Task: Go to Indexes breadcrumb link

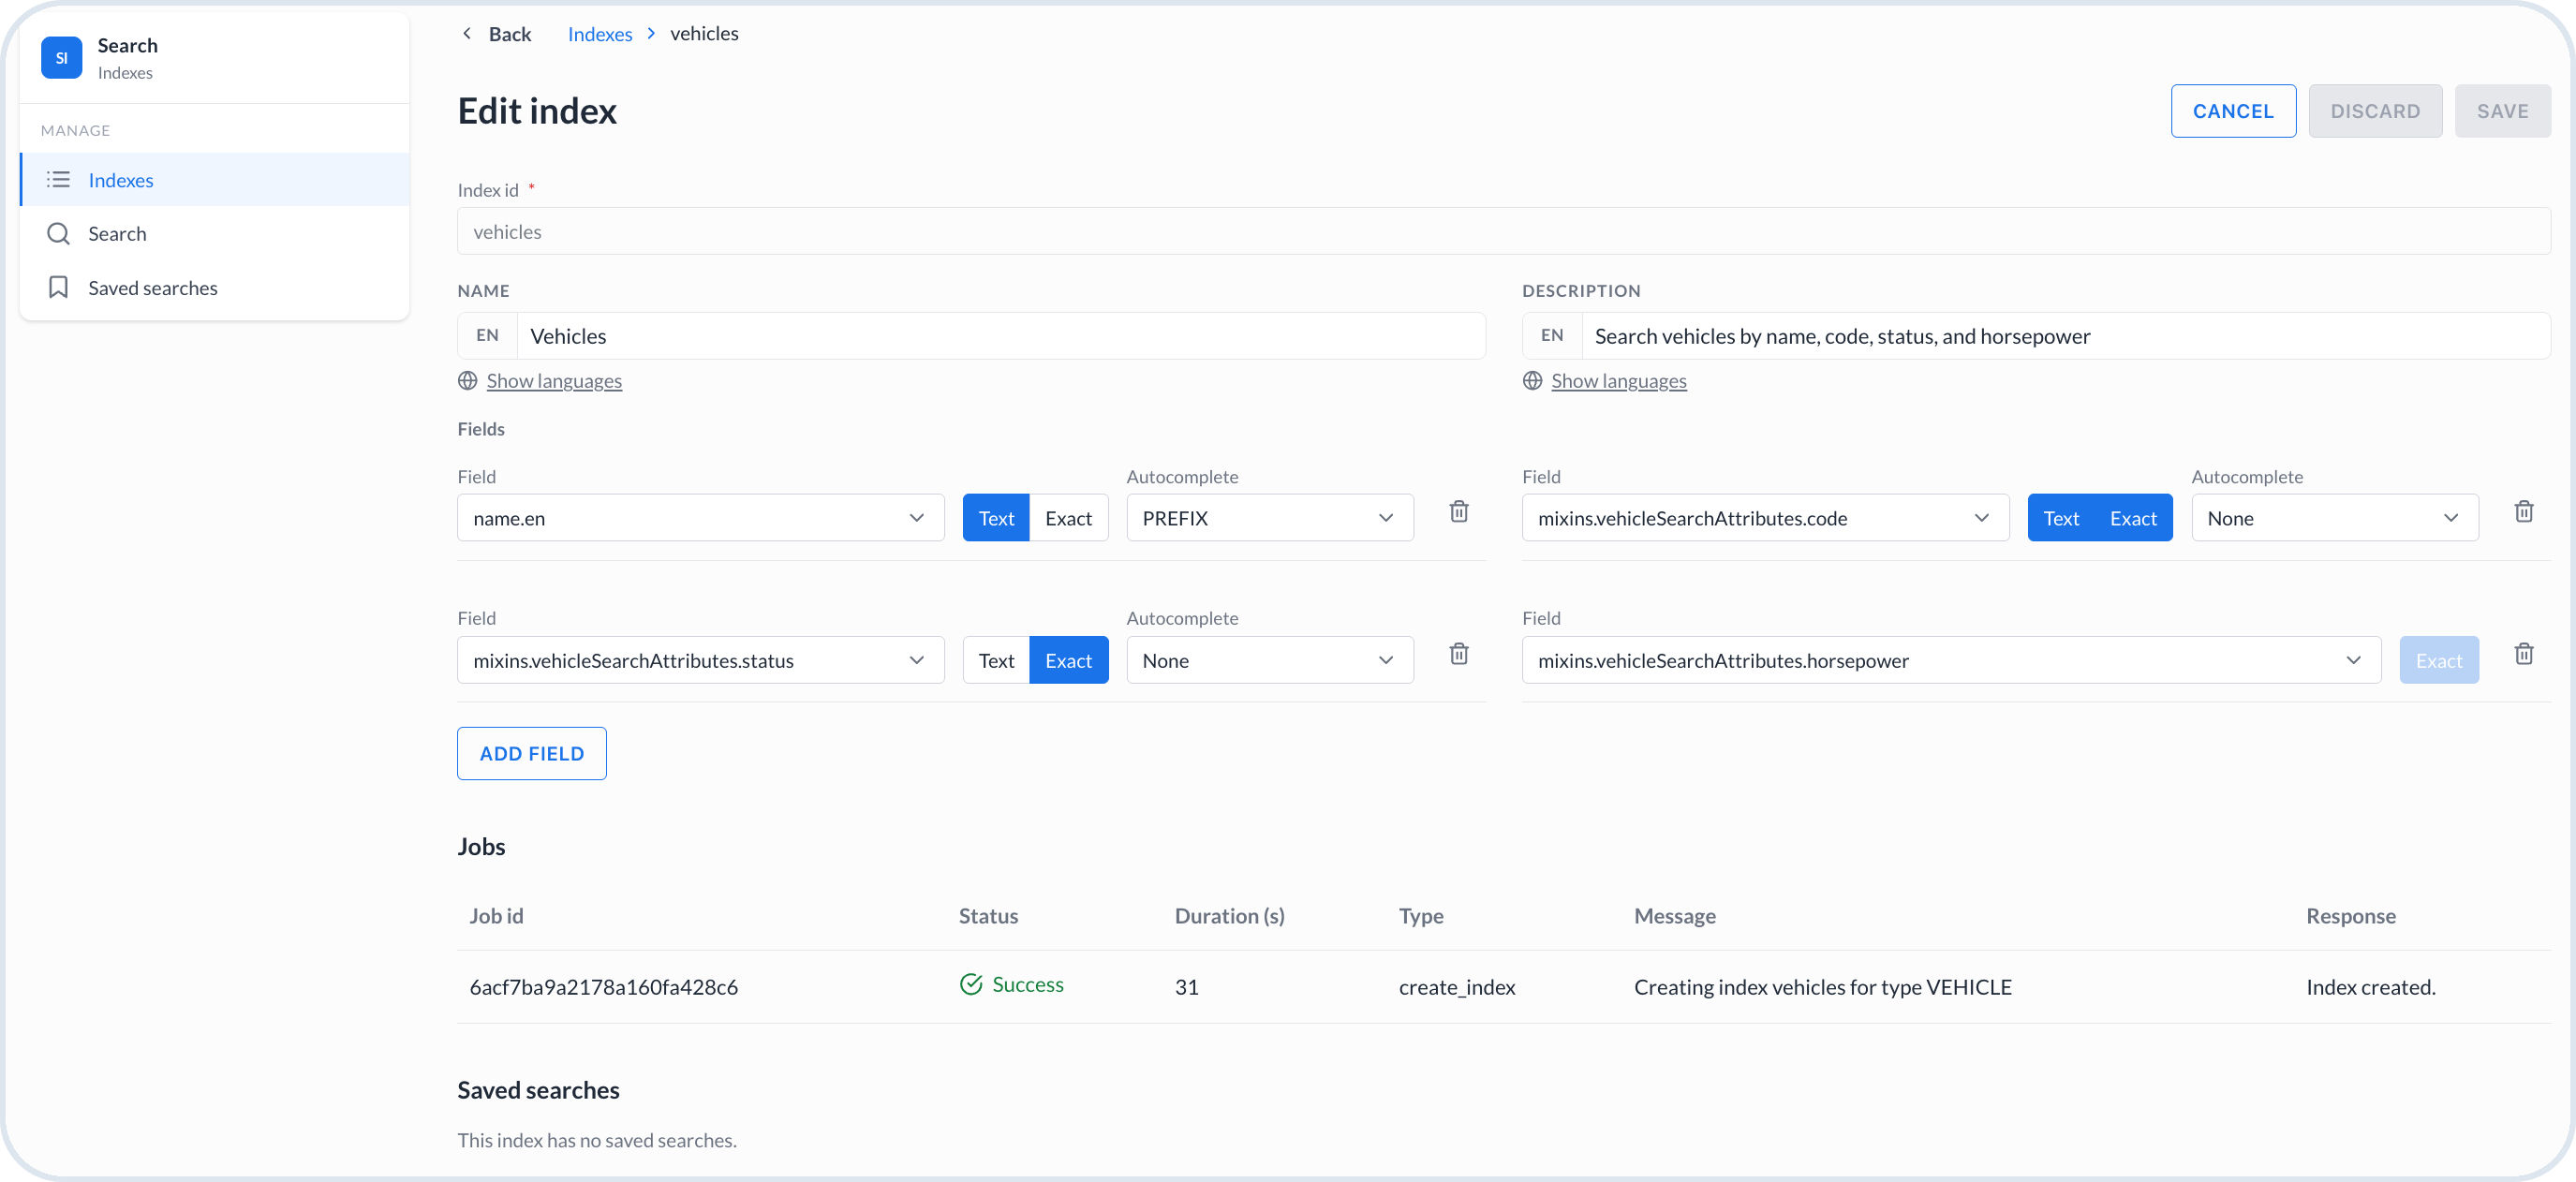Action: (x=600, y=34)
